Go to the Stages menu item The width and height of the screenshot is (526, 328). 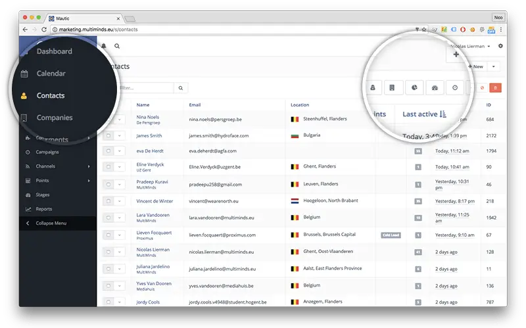tap(43, 195)
